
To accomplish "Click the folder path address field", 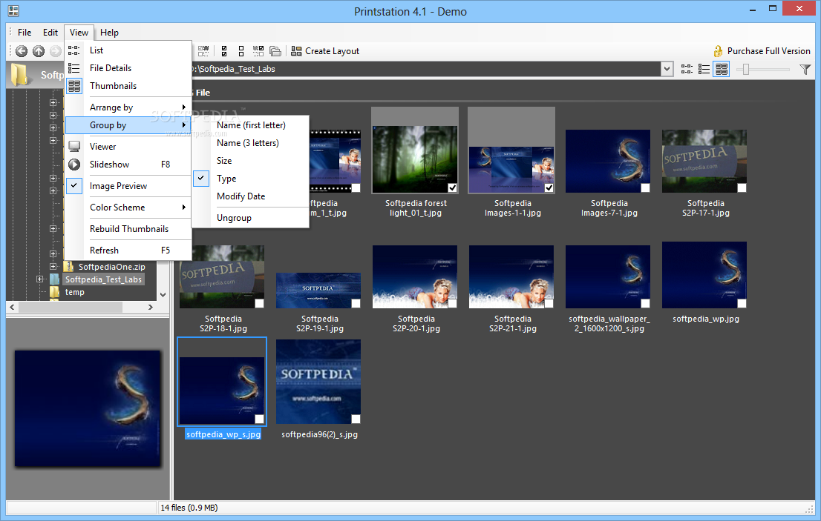I will click(425, 69).
